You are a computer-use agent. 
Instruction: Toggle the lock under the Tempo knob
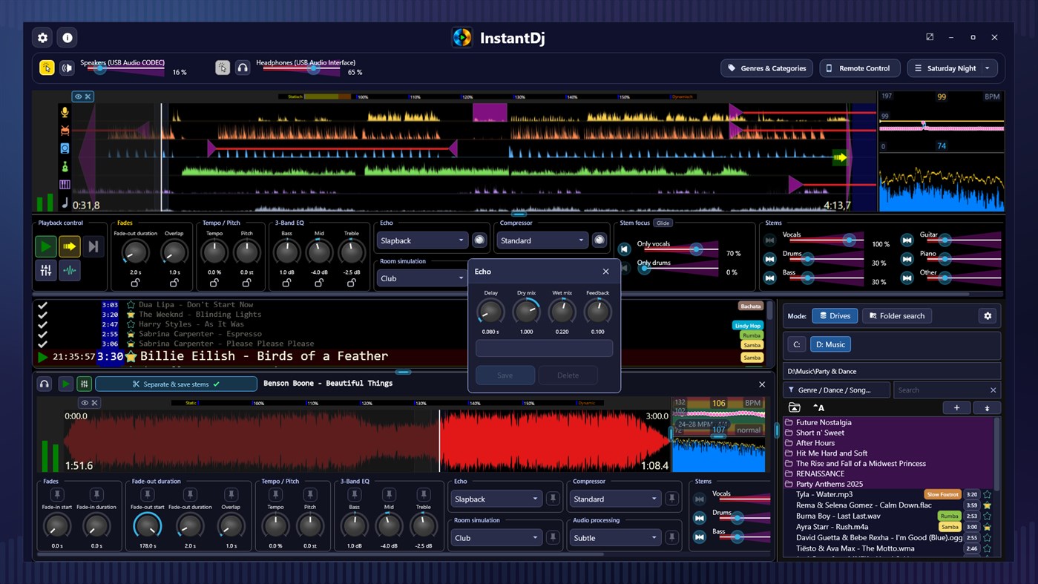click(x=214, y=283)
